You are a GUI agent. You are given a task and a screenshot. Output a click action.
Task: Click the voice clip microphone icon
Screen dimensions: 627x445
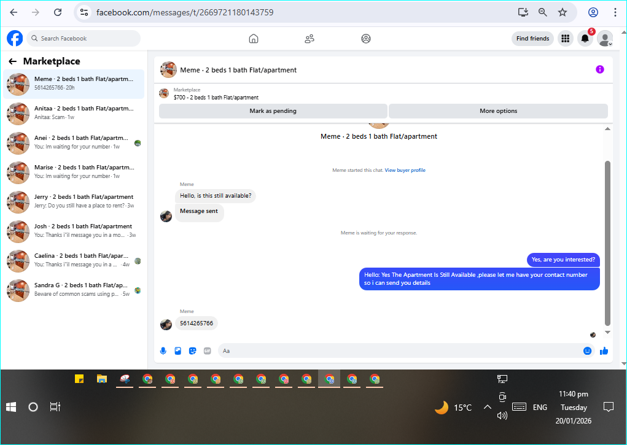pos(163,350)
